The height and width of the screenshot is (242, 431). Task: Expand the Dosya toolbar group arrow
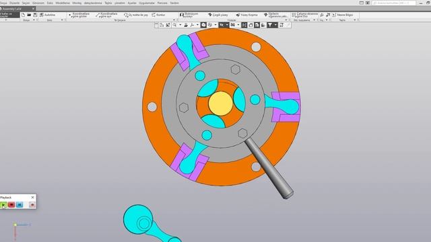(x=34, y=20)
